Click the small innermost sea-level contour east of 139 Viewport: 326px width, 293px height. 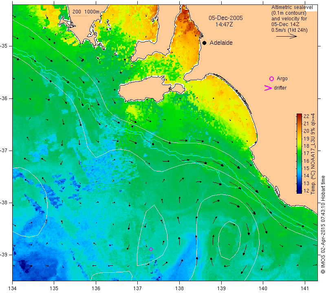click(229, 241)
